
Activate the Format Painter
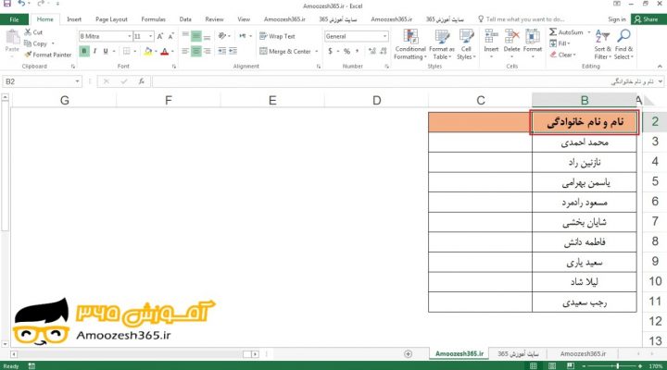coord(47,55)
